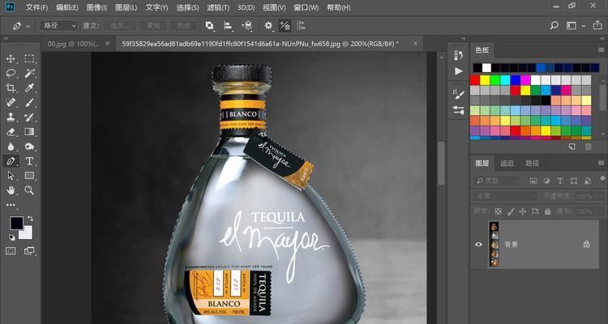Open the 图像 menu
The image size is (608, 324).
click(x=97, y=7)
